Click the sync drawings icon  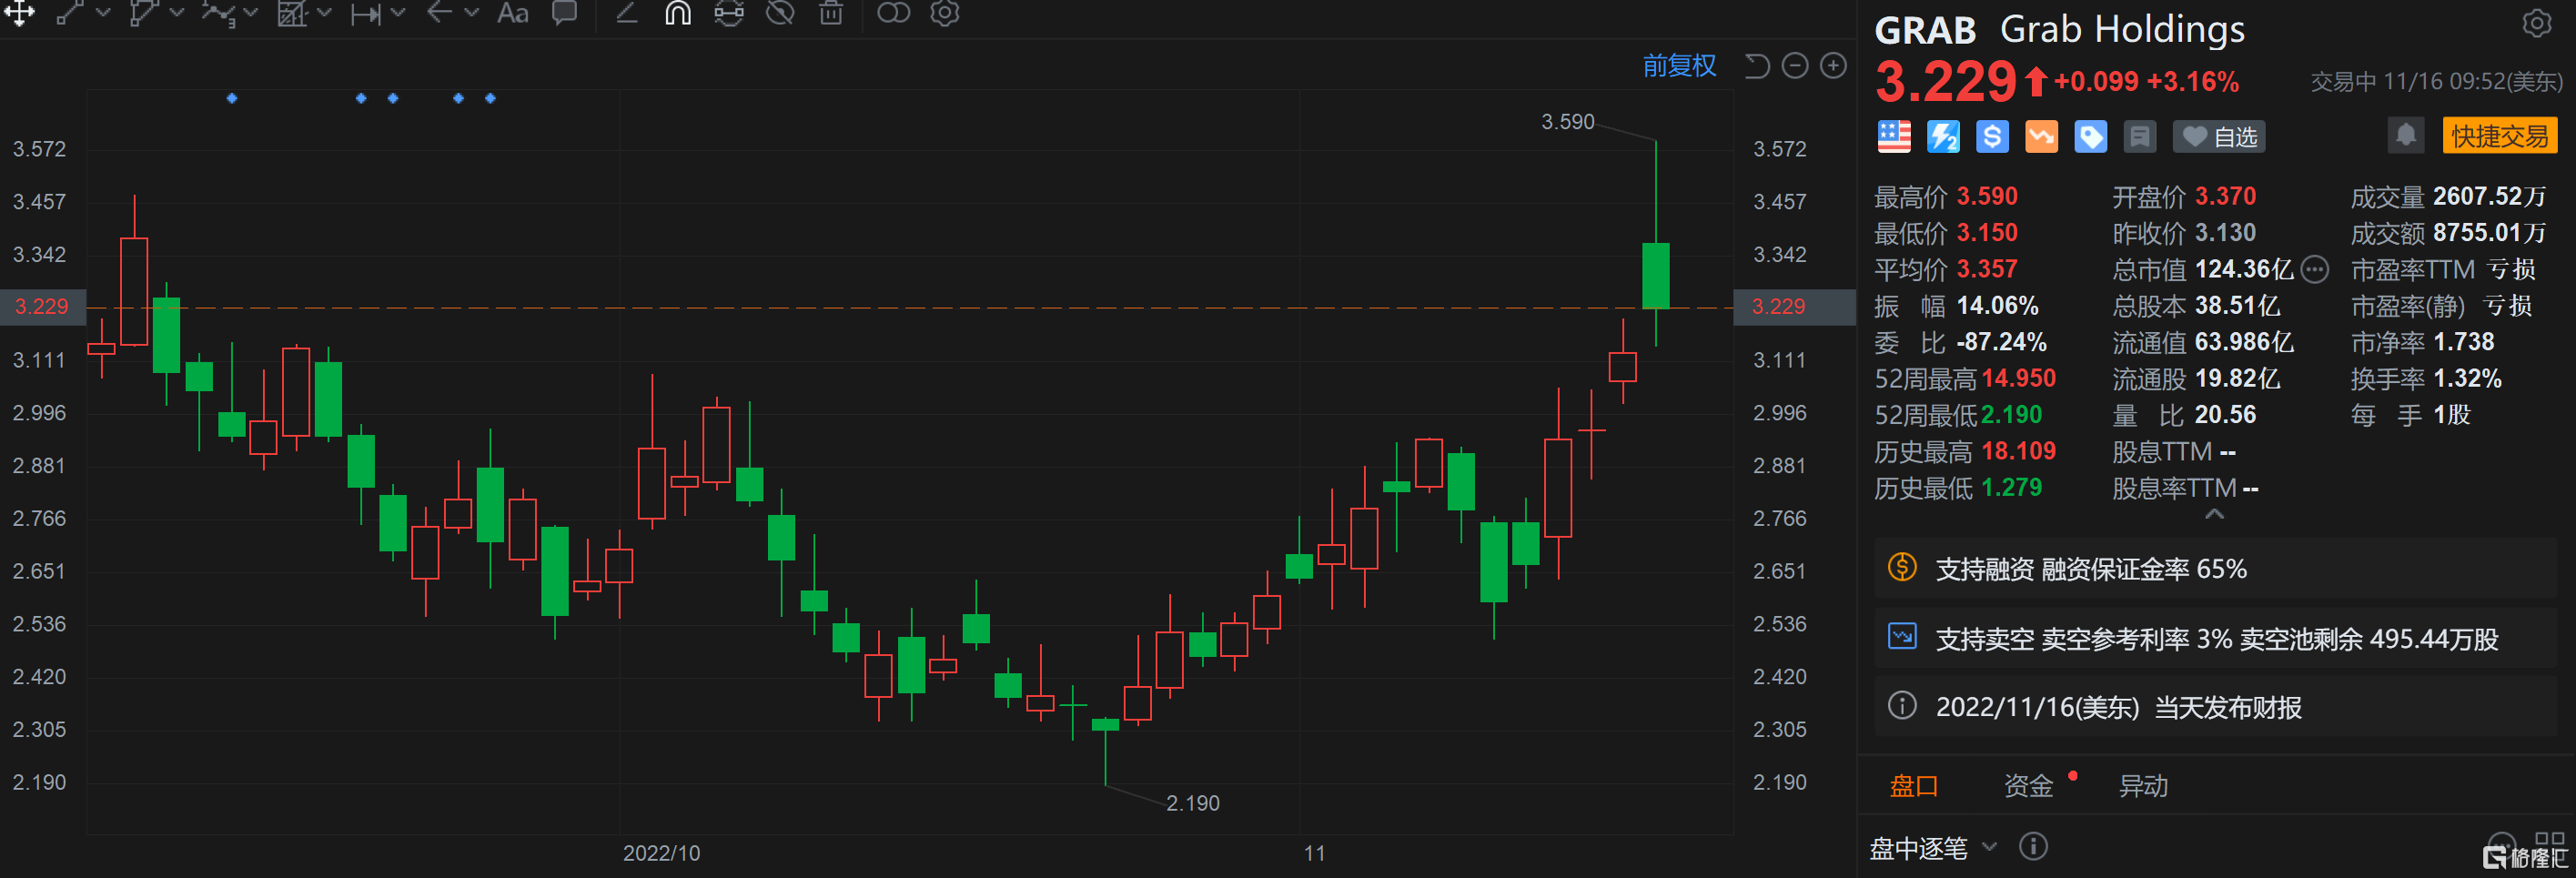coord(729,12)
